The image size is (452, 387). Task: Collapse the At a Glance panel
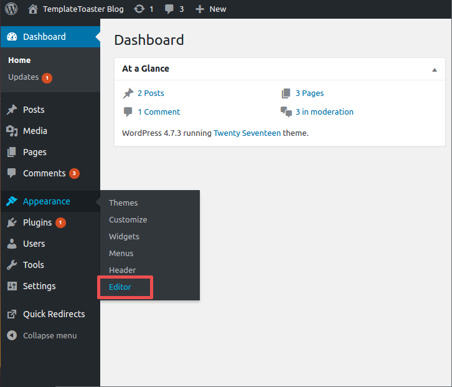point(434,69)
